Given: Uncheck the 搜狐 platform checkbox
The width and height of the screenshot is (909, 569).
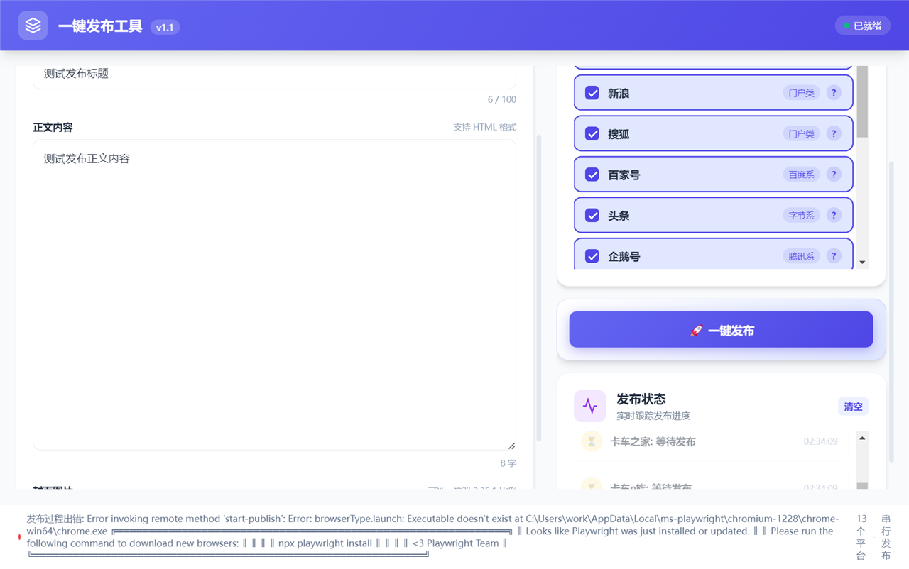Looking at the screenshot, I should coord(592,133).
